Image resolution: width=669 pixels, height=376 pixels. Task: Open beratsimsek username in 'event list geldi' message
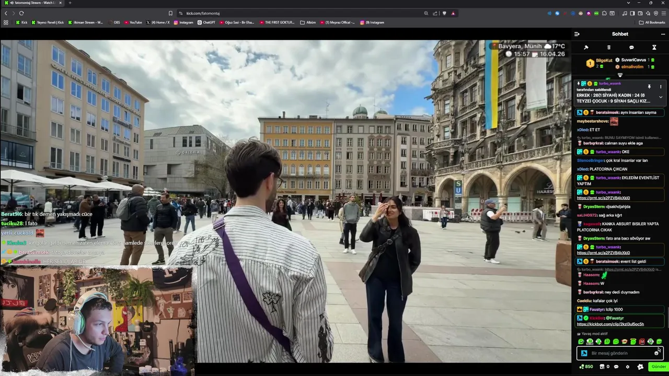[607, 262]
